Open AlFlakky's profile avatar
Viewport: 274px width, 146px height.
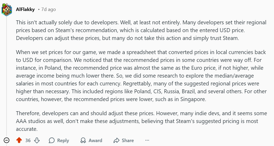[x=7, y=10]
